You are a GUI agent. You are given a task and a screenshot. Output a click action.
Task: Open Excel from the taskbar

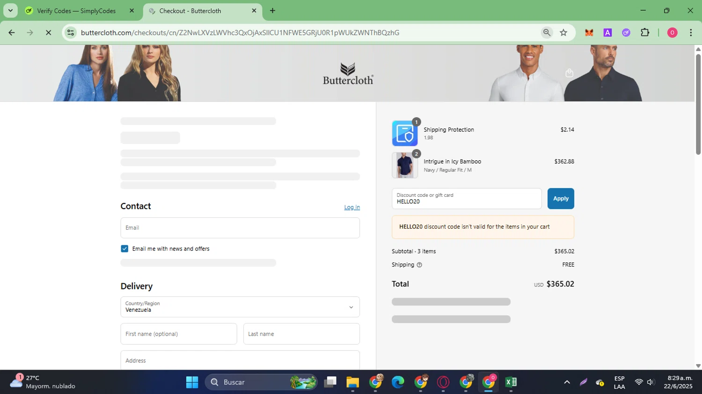pos(511,382)
